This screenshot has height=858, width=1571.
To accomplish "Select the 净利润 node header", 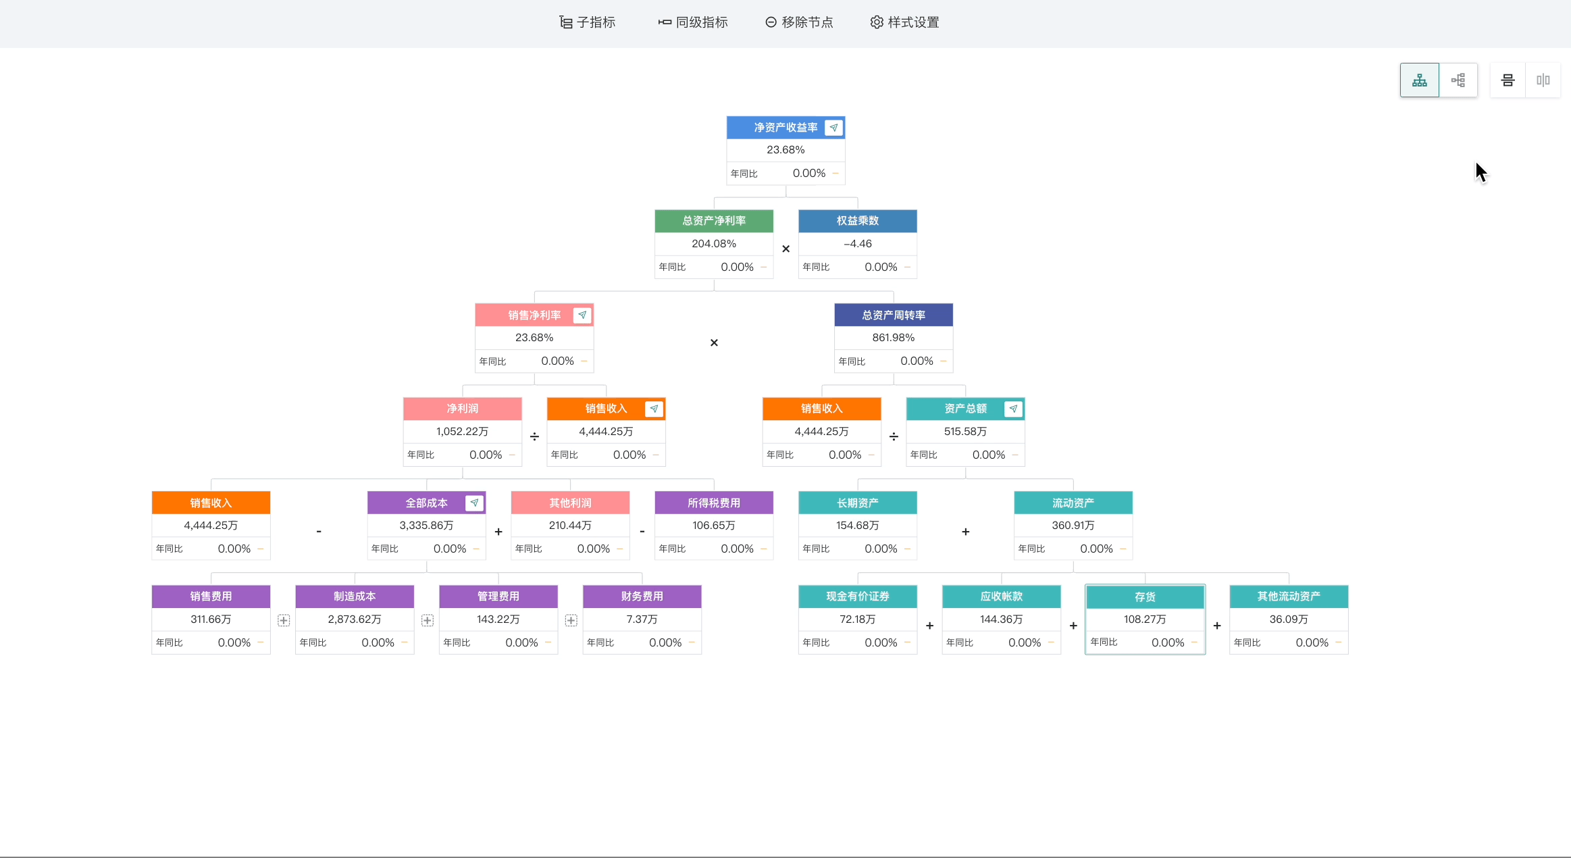I will point(463,409).
